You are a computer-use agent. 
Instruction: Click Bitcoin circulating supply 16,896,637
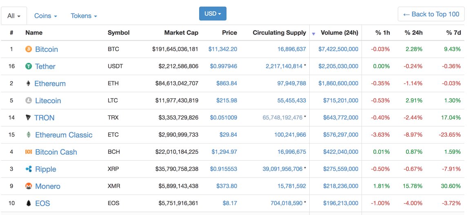(x=291, y=49)
